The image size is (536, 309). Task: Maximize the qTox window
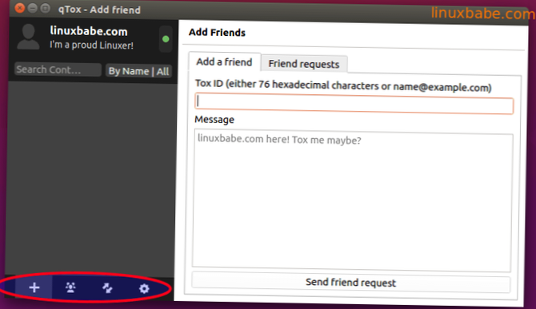(45, 9)
